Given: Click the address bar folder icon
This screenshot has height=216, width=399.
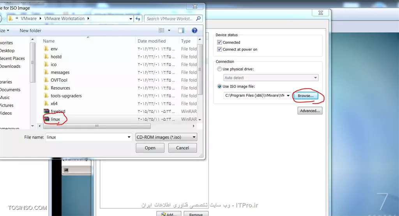Looking at the screenshot, I should [x=11, y=19].
